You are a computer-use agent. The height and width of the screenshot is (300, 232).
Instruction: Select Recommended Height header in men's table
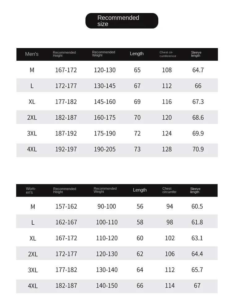tap(64, 54)
